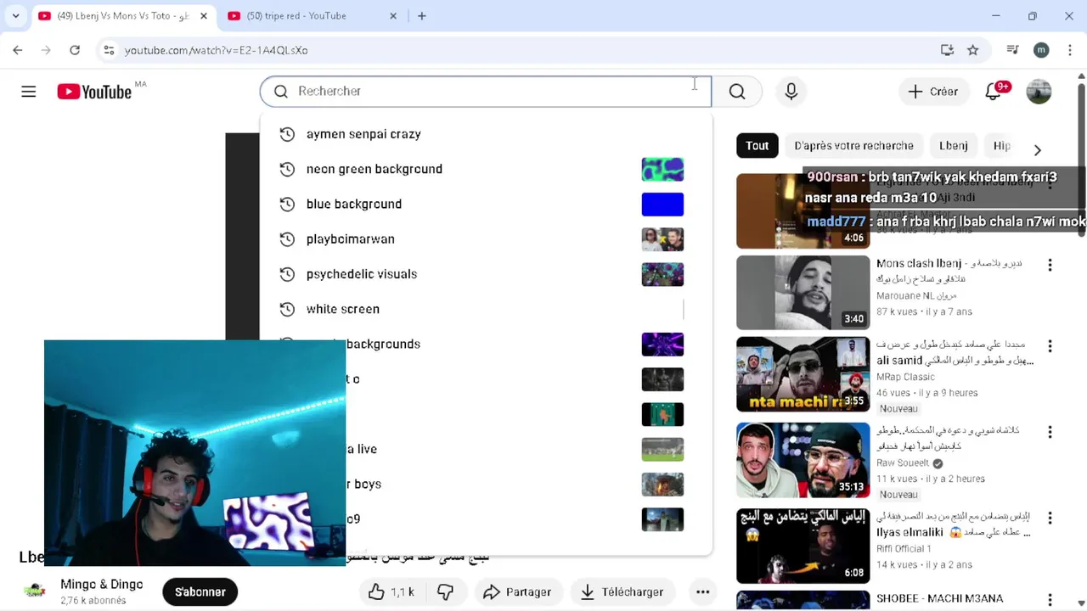The height and width of the screenshot is (611, 1087).
Task: Open the 'Marouane NL' channel link
Action: click(x=916, y=295)
